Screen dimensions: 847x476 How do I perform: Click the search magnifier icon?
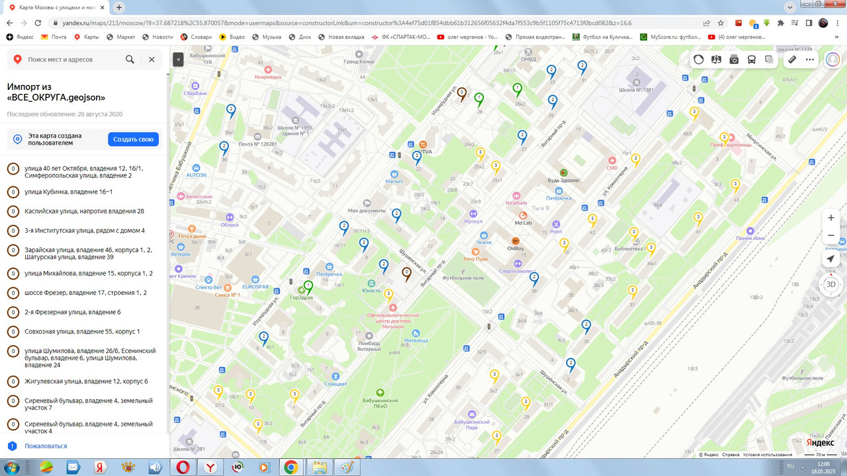tap(130, 59)
